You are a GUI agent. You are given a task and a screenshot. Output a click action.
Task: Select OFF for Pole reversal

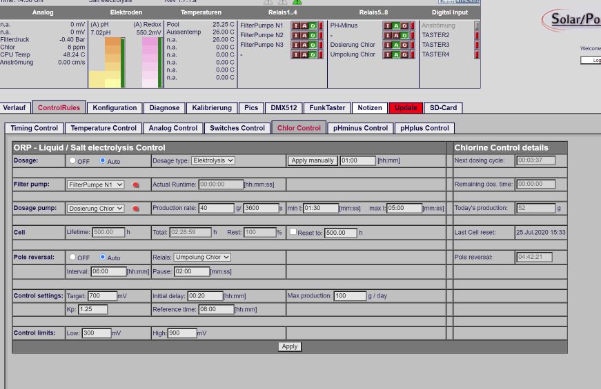(72, 257)
